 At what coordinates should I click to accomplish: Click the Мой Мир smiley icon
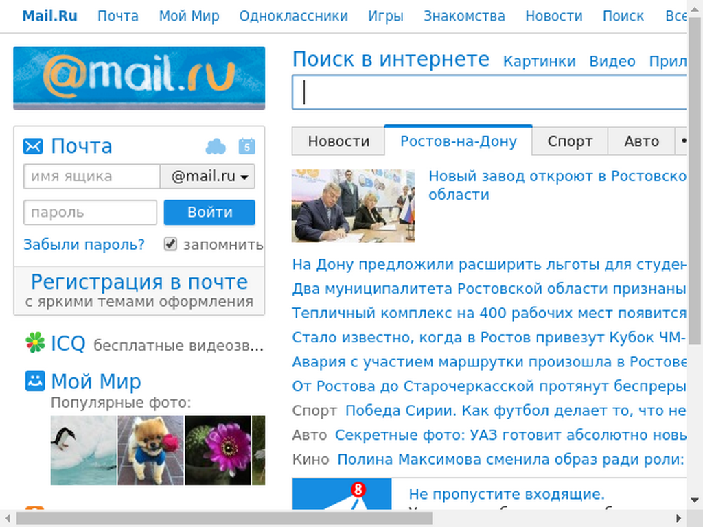[35, 381]
